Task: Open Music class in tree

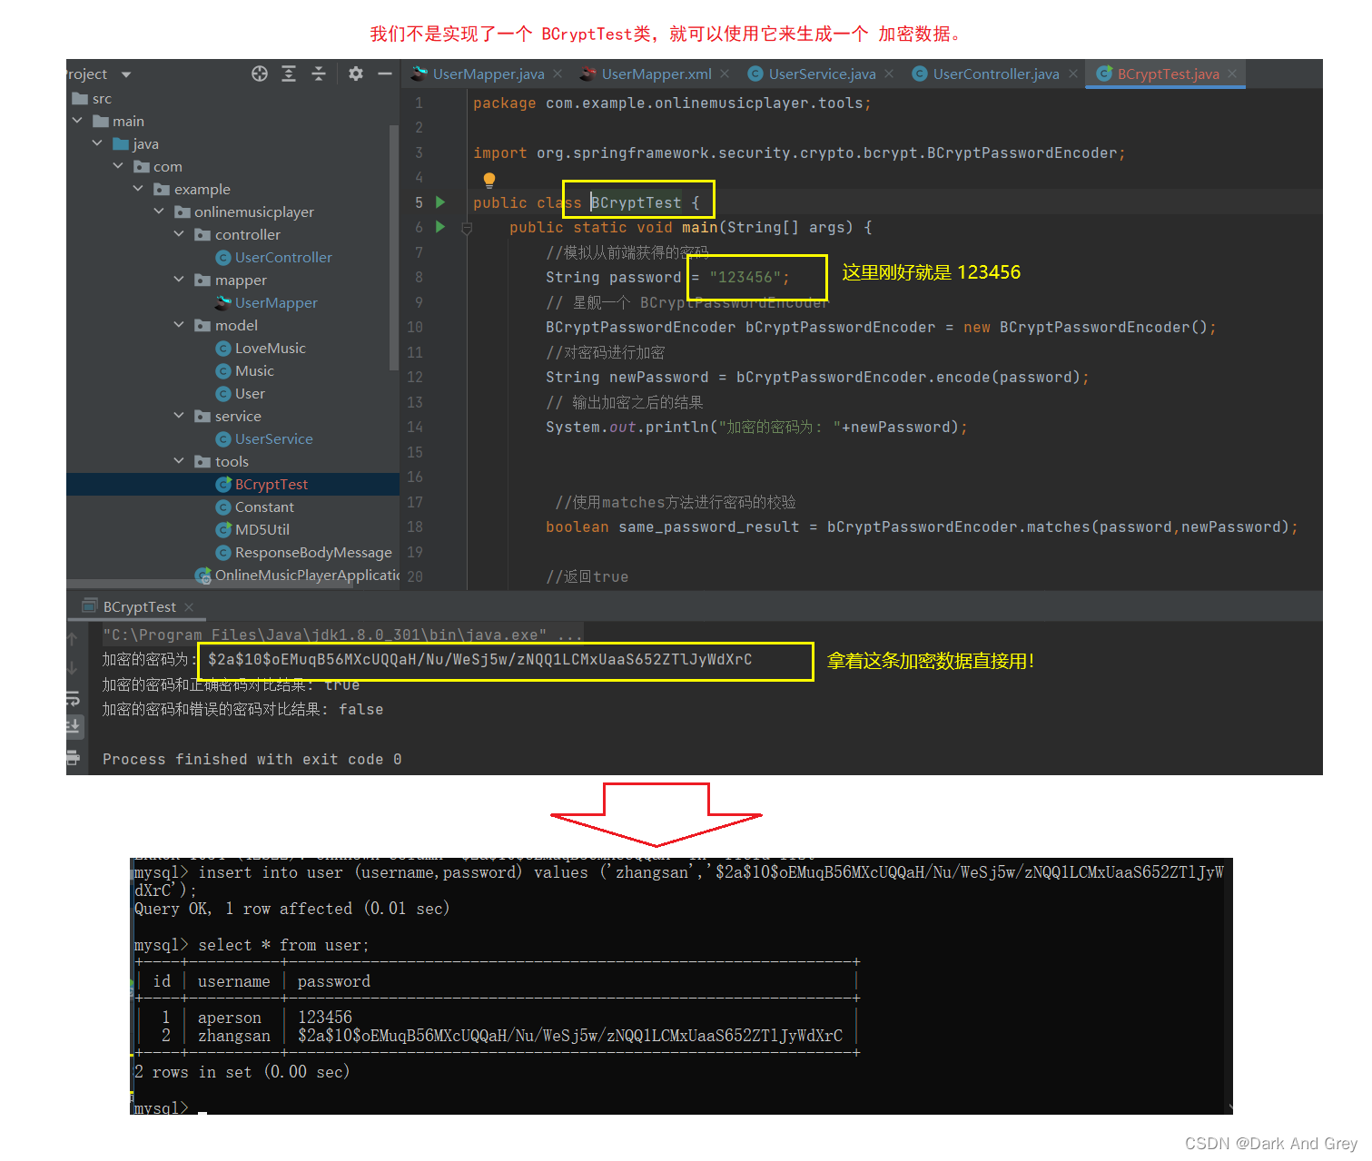Action: tap(254, 371)
